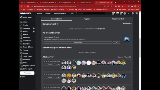Viewport: 160px width, 90px height.
Task: Copy link icon for first Altri server
Action: coord(58,65)
